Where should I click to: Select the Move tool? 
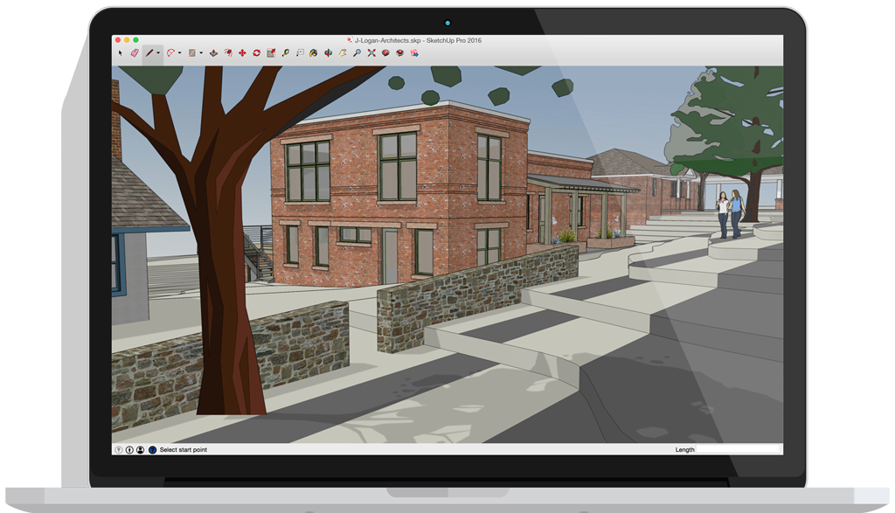[242, 53]
